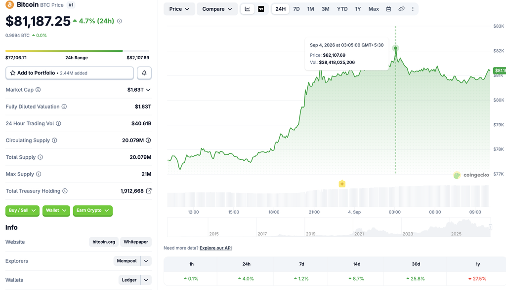Click the price alert bell icon
506x290 pixels.
coord(144,73)
